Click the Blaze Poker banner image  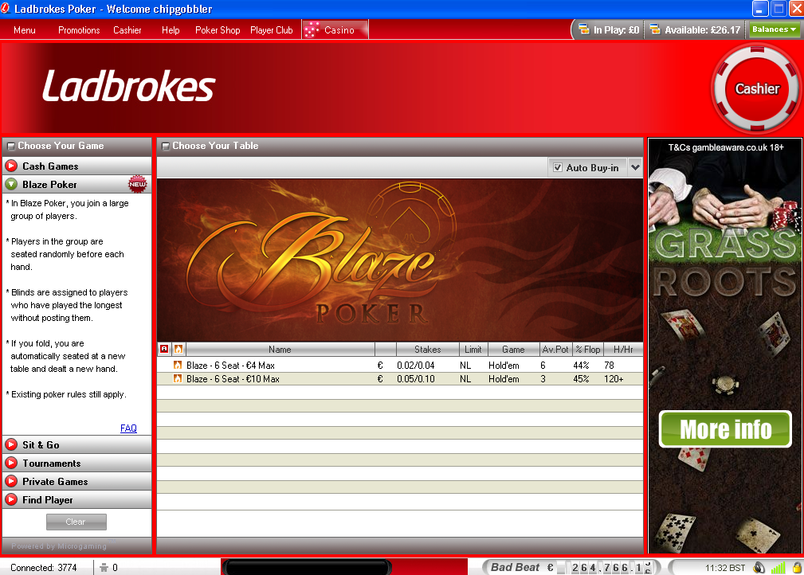[x=400, y=260]
